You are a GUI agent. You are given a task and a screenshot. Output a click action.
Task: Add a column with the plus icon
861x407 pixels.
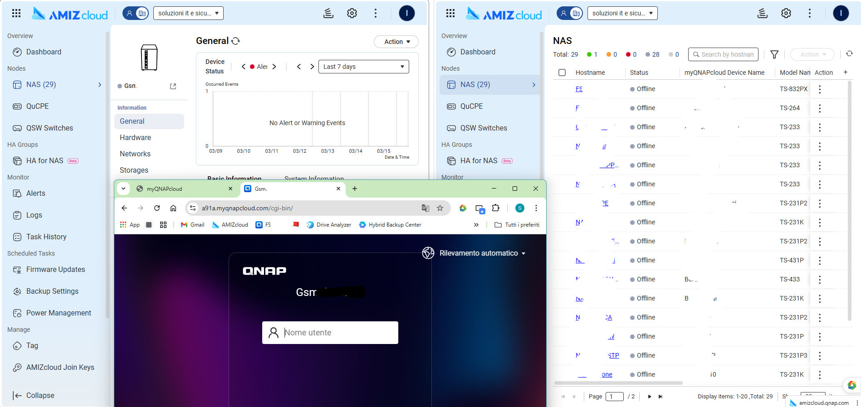[x=845, y=73]
